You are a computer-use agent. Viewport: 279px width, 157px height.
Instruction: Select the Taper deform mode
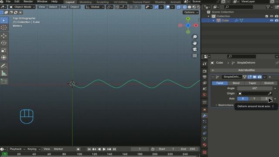pyautogui.click(x=252, y=83)
